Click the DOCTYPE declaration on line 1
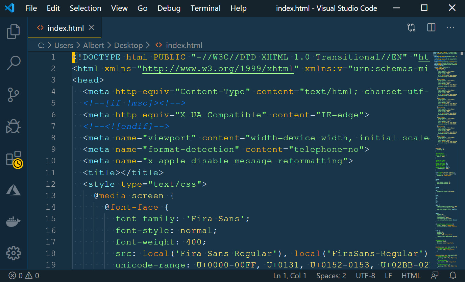 [x=251, y=57]
